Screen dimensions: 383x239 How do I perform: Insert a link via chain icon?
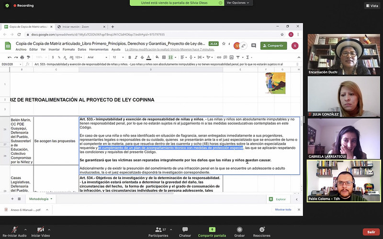click(219, 57)
